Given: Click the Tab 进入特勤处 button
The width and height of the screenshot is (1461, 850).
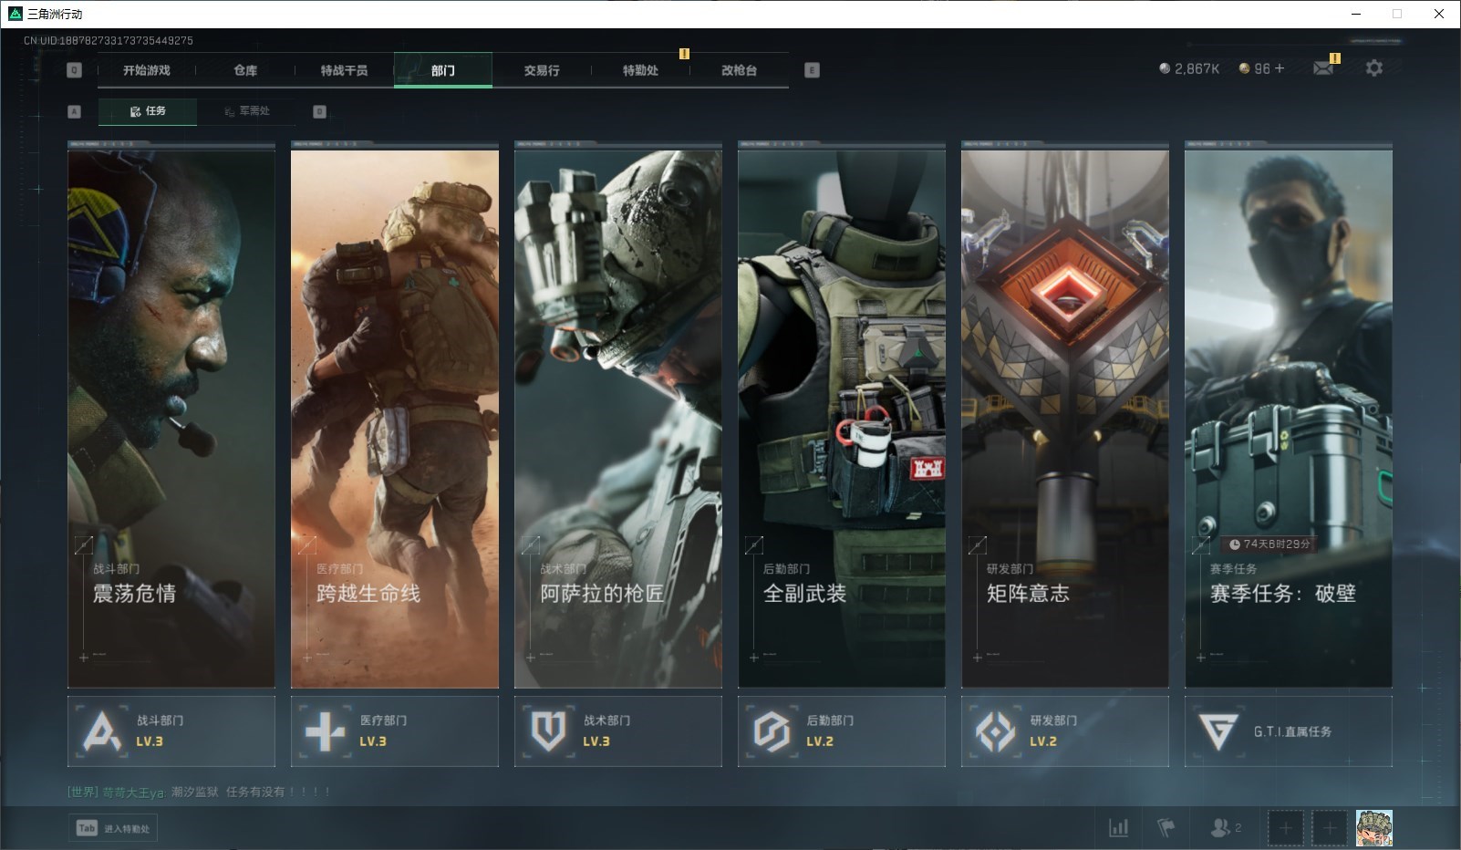Looking at the screenshot, I should tap(113, 828).
